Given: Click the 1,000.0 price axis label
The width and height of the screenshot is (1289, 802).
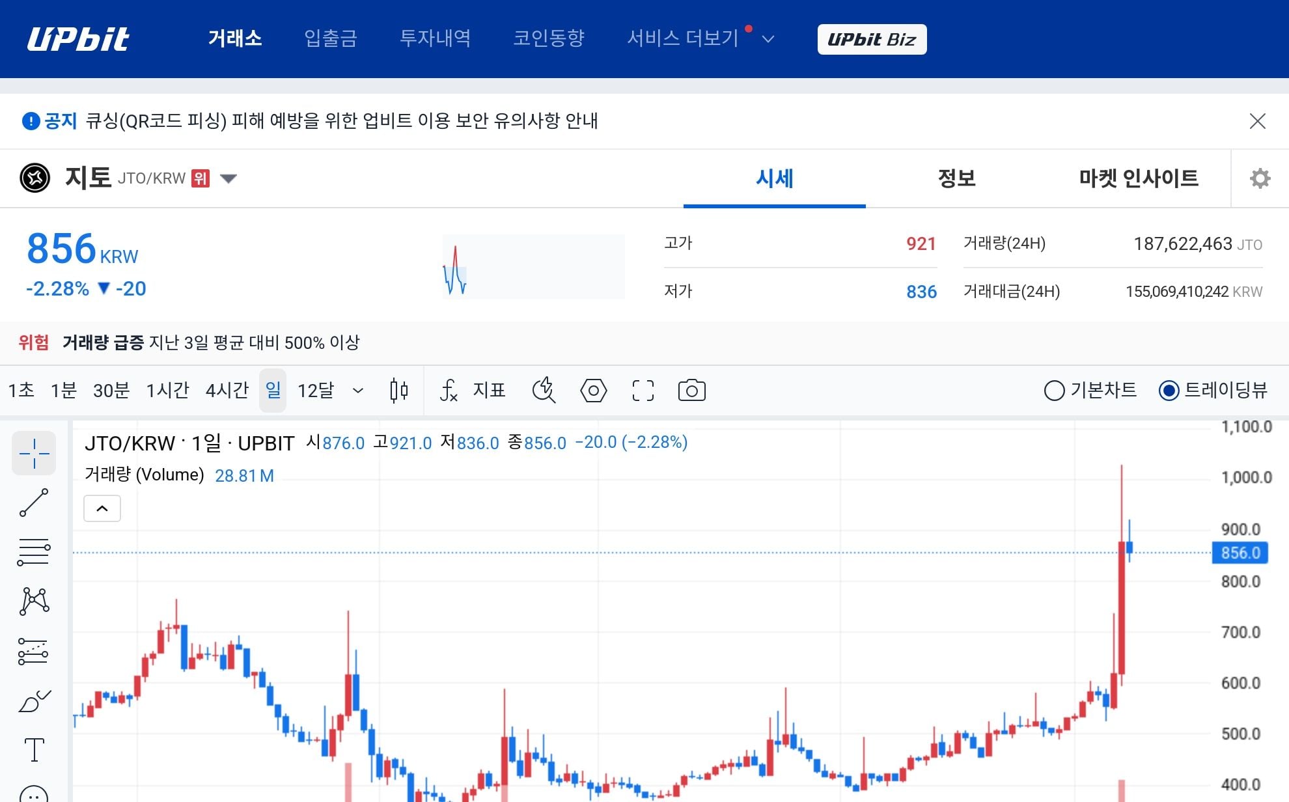Looking at the screenshot, I should coord(1246,478).
